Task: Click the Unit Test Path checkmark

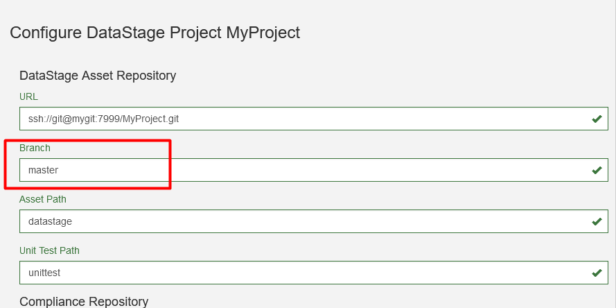Action: (596, 273)
